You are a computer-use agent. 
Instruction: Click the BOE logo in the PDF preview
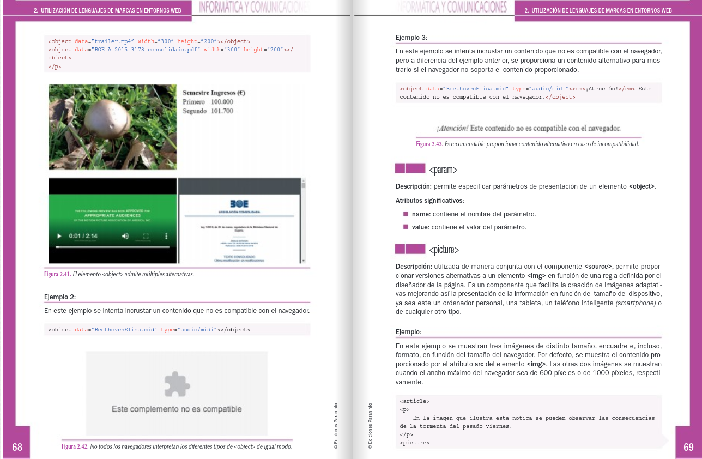click(238, 204)
